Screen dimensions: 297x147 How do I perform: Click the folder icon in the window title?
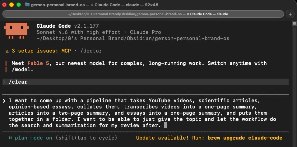27,5
